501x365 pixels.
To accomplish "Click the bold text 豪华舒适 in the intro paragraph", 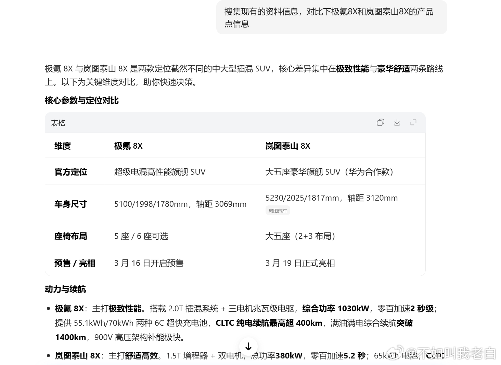I will 394,69.
